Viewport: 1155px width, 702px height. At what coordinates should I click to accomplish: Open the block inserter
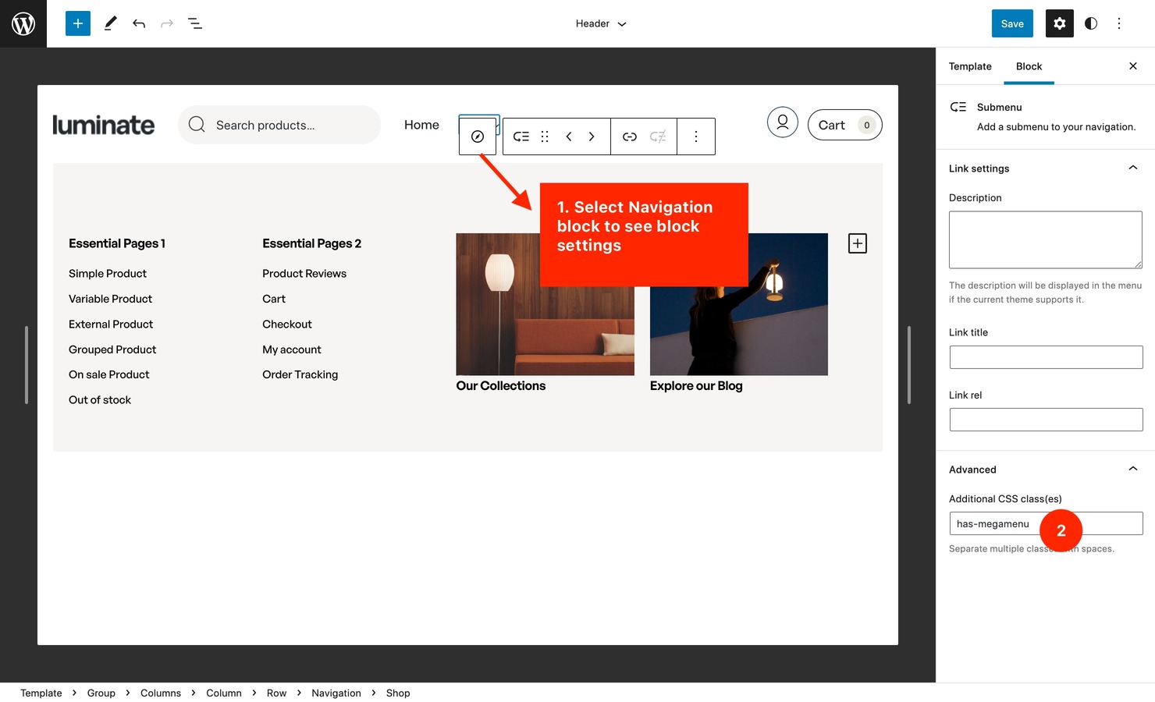pos(77,23)
